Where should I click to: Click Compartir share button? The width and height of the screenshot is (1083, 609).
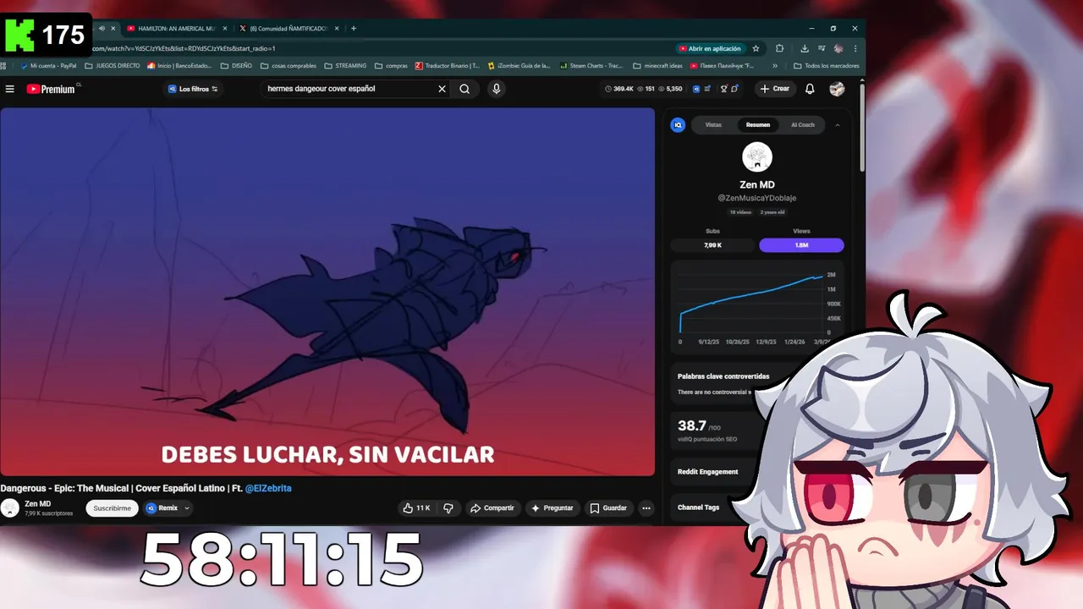[492, 508]
